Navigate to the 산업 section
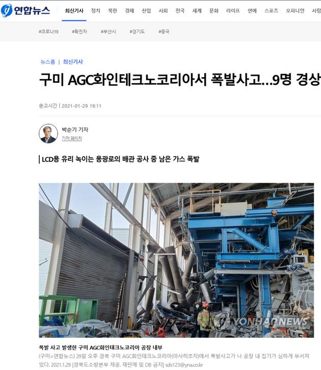The width and height of the screenshot is (321, 370). point(146,11)
